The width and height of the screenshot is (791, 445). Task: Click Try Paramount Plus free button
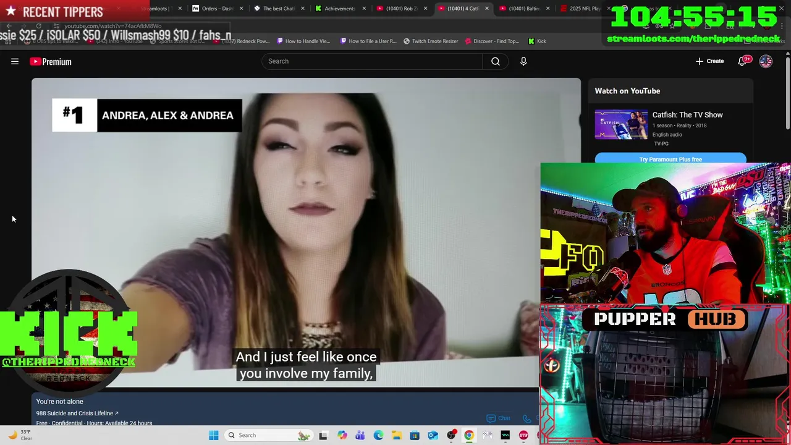[670, 159]
